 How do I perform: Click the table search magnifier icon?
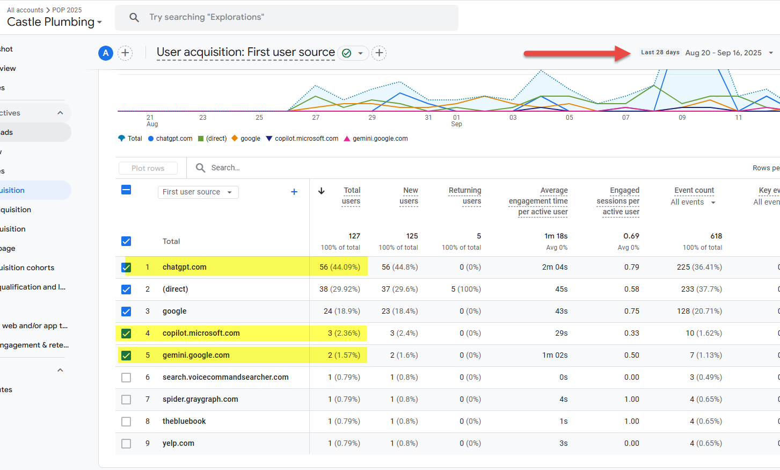(201, 168)
